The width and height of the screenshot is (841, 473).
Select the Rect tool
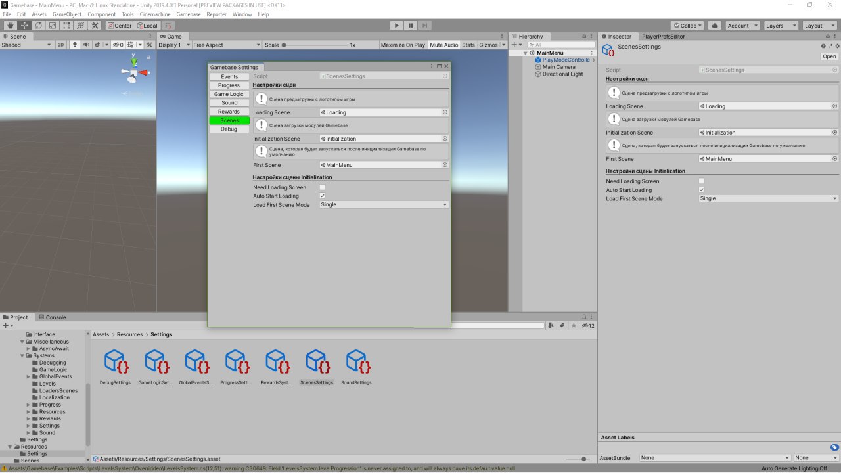point(66,25)
